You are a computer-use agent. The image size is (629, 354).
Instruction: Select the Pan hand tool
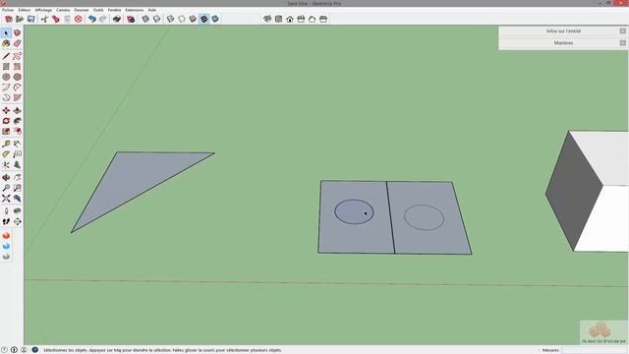[17, 177]
